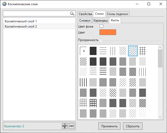Image resolution: width=167 pixels, height=133 pixels.
Task: Open the "Символ" sub-tab
Action: coord(85,21)
